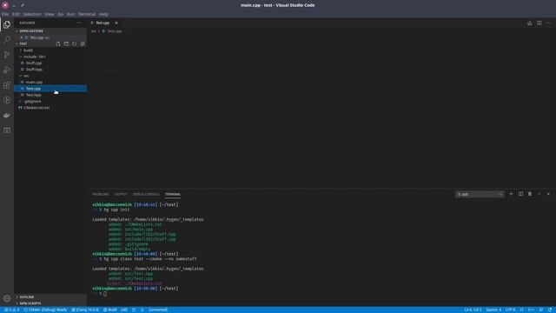Split the editor to the right

539,23
